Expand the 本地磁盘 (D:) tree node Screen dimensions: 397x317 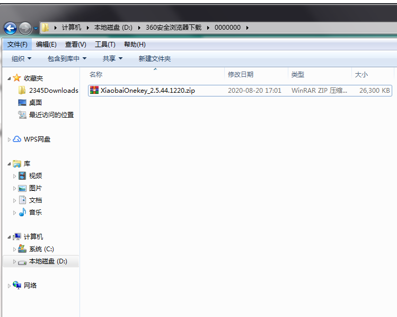14,261
